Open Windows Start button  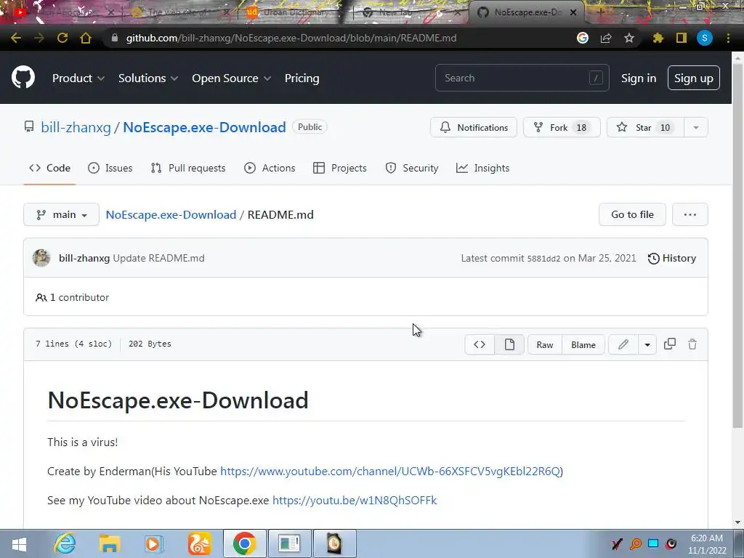point(19,544)
